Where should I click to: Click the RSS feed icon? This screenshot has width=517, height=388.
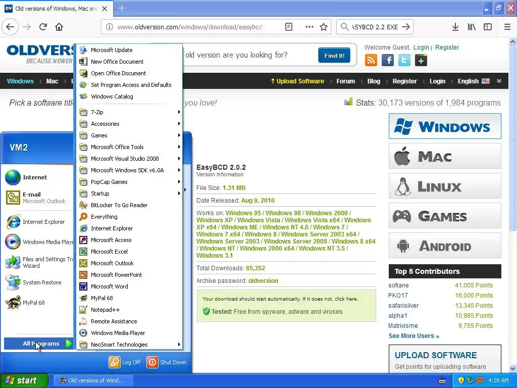371,61
